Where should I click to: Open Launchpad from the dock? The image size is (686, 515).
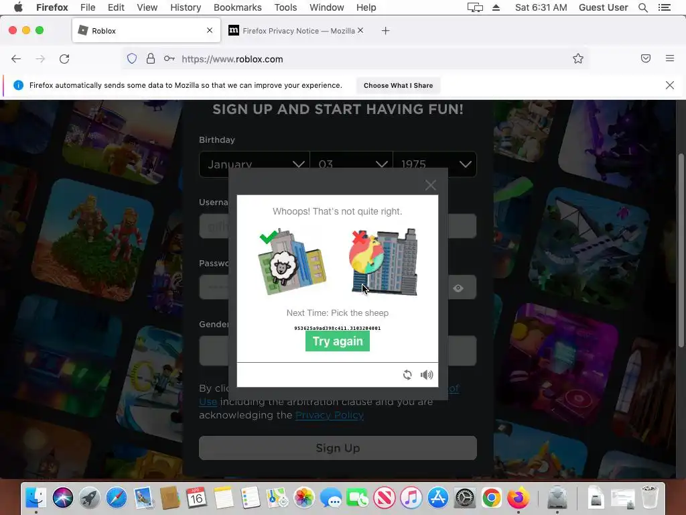click(90, 498)
